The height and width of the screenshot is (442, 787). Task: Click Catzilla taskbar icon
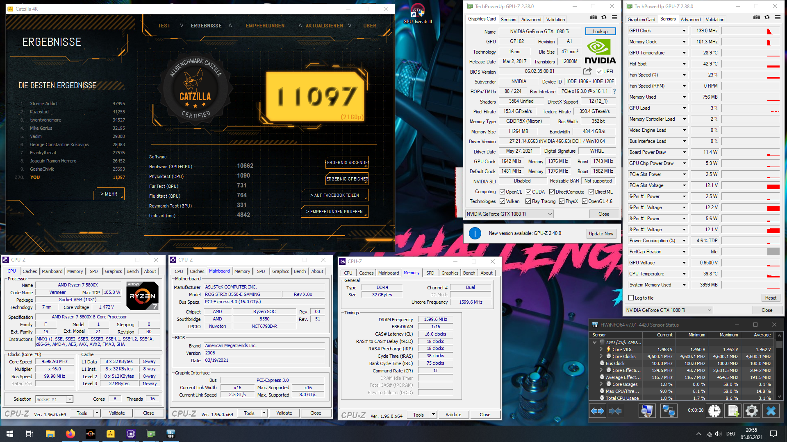110,434
